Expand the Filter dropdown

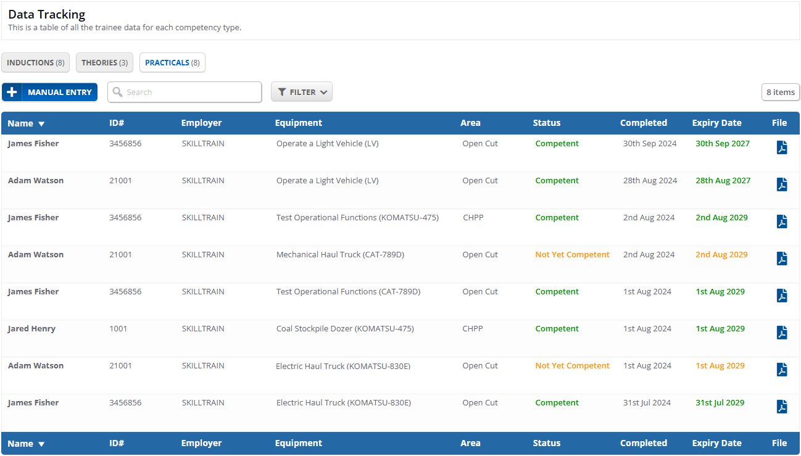click(x=302, y=91)
